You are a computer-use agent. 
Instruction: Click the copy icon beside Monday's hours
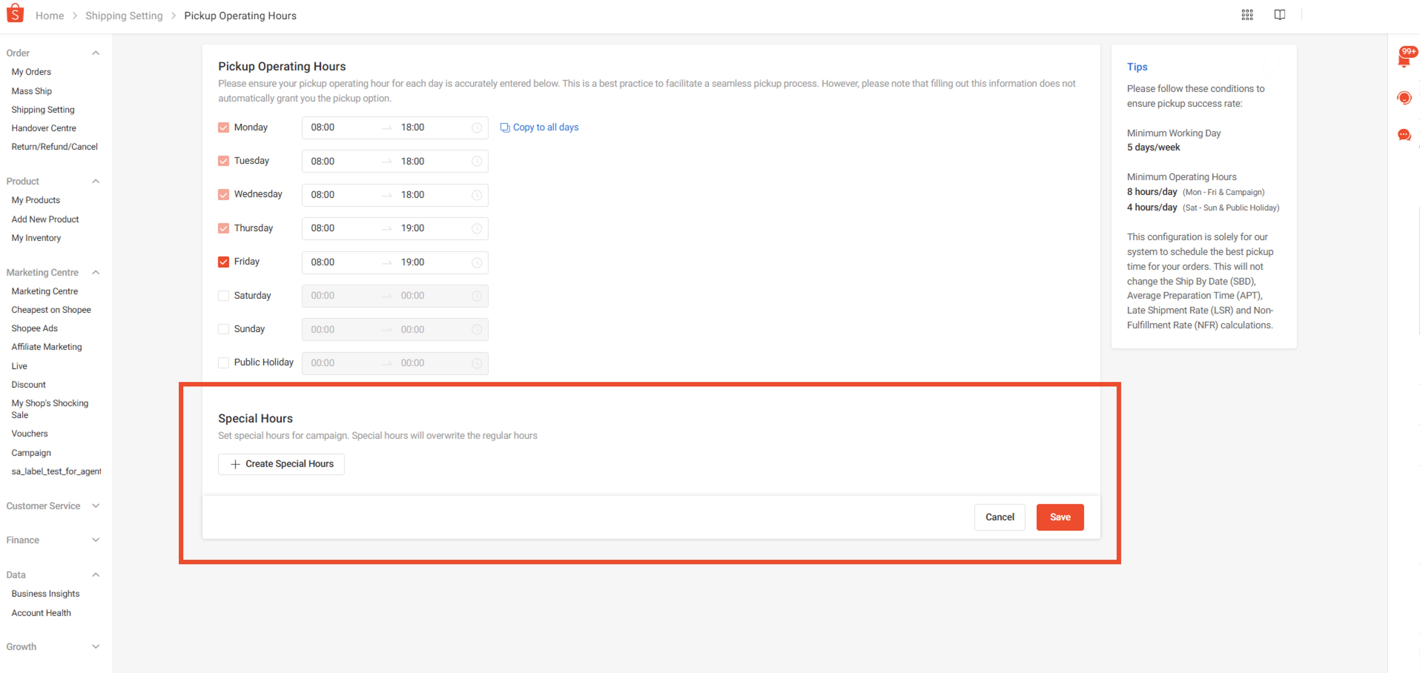pos(505,127)
